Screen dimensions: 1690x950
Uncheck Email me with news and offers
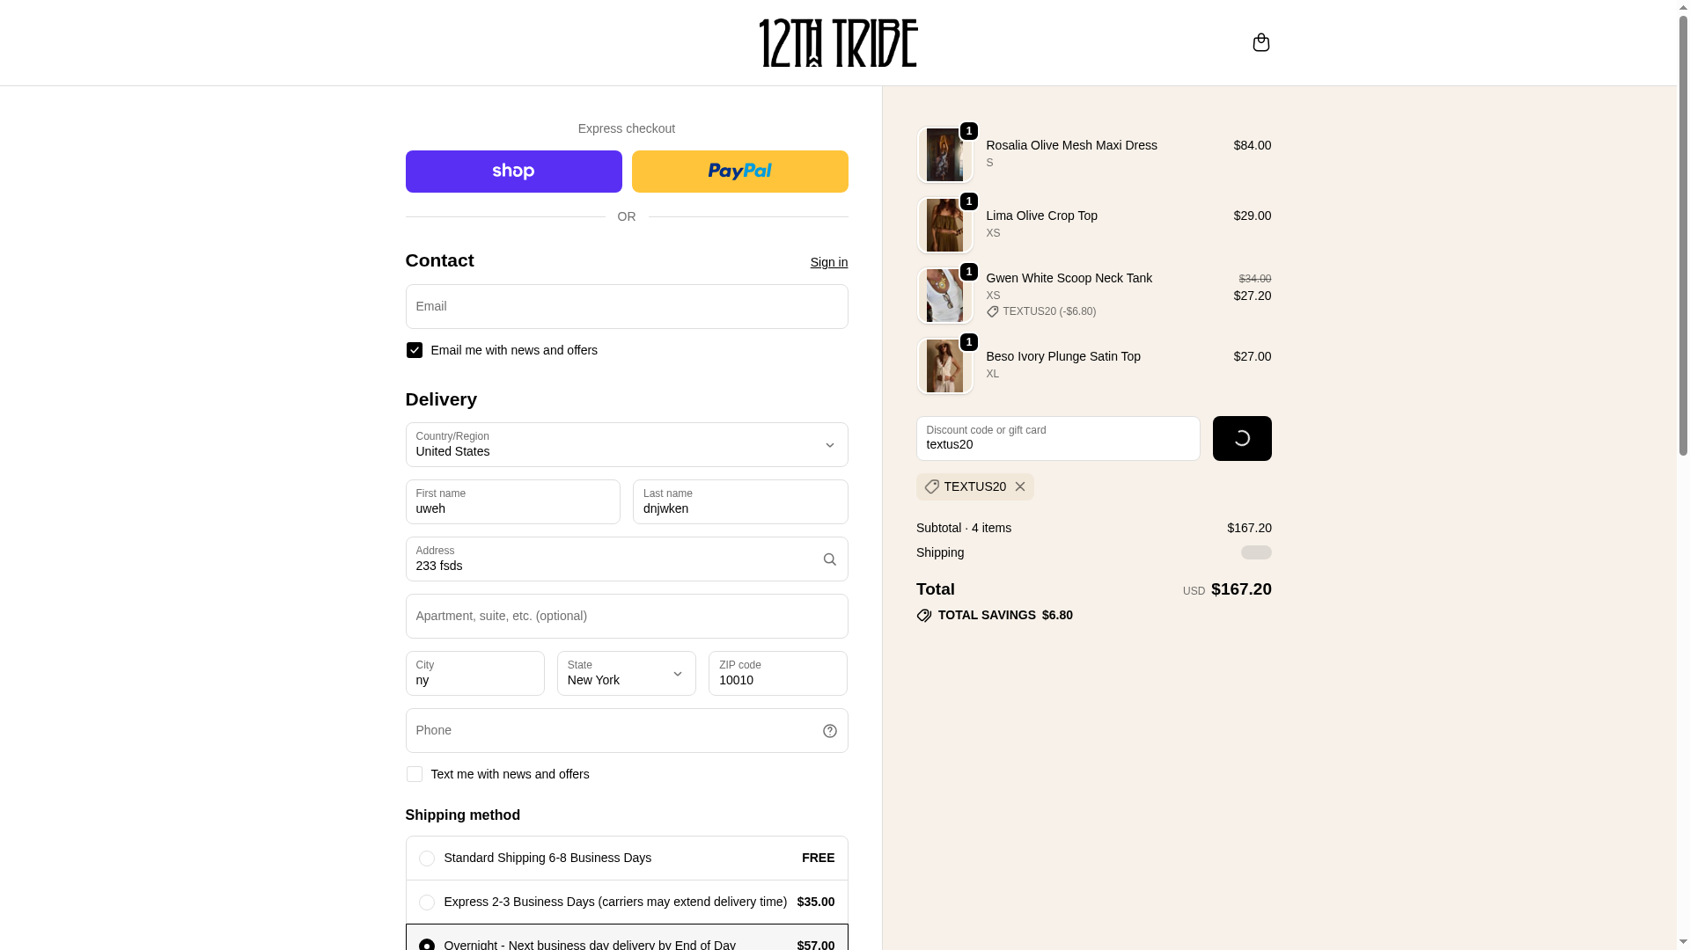[x=414, y=350]
